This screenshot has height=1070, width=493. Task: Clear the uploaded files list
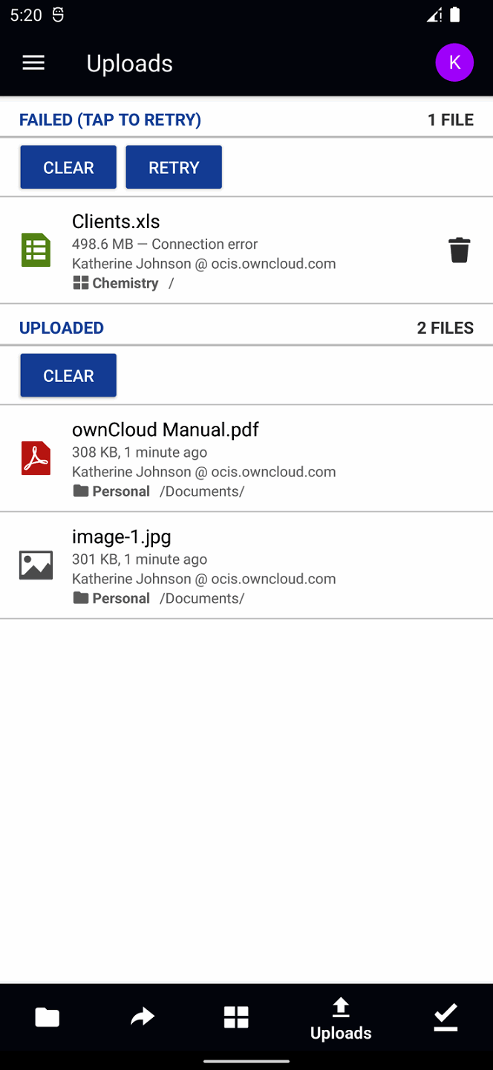(68, 374)
